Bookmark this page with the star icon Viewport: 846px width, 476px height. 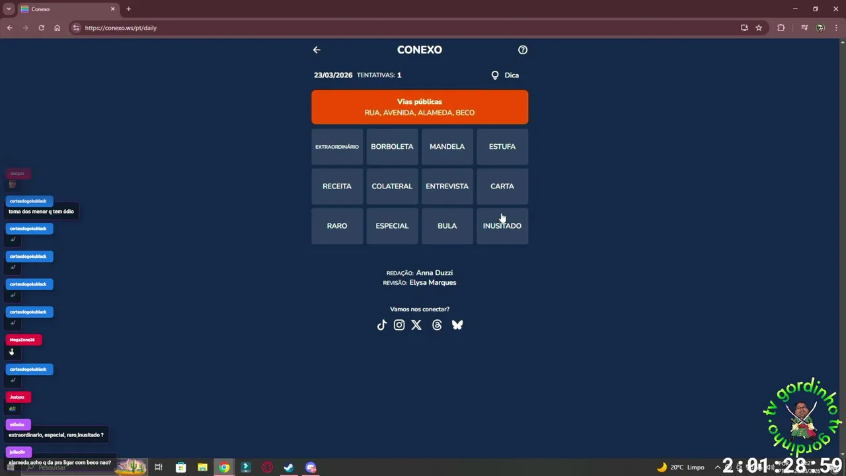point(759,28)
